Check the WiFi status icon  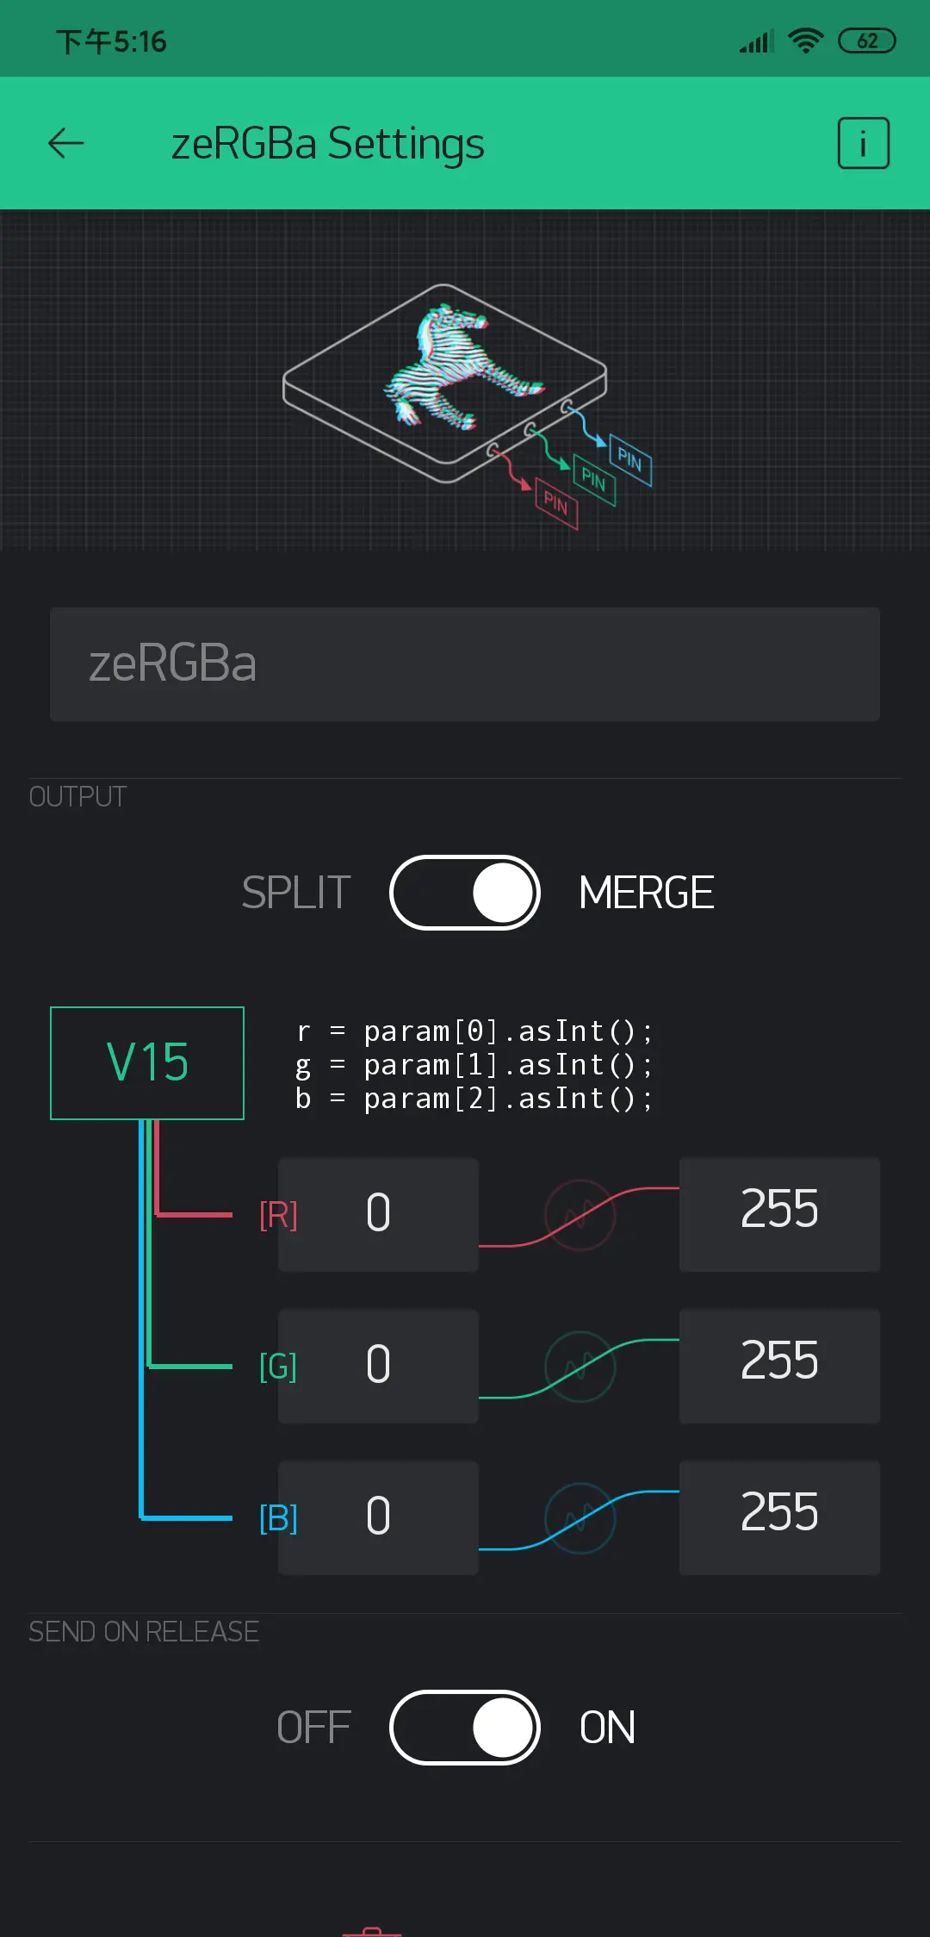point(806,40)
